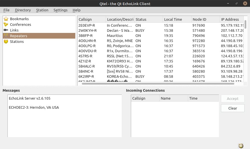Select row 4O0VDU-R

160,51
